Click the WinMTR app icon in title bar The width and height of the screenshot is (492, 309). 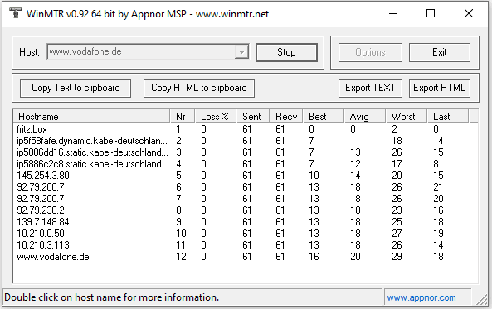click(15, 13)
